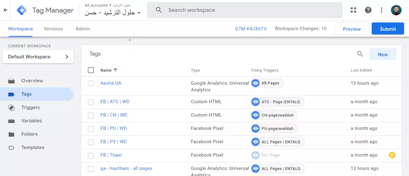Open the FB | PU | WD tag link
Viewport: 409px width, 176px height.
point(114,128)
